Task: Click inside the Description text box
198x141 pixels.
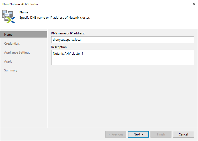Action: [x=122, y=58]
